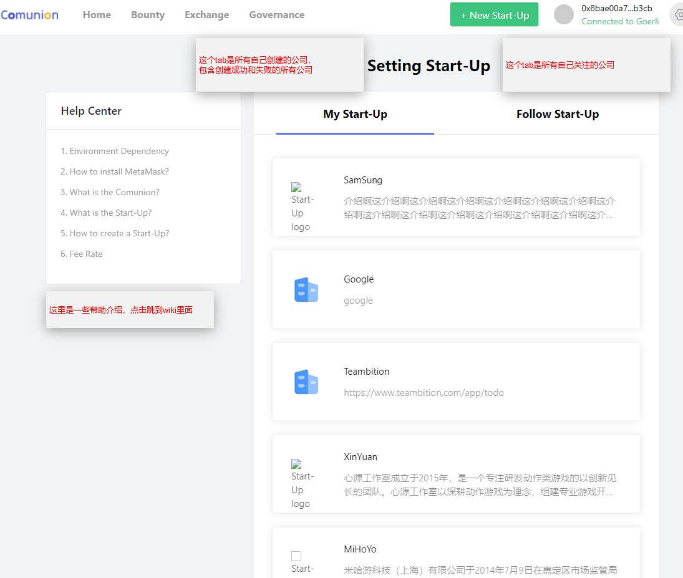
Task: Select the Google start-up name
Action: (359, 279)
